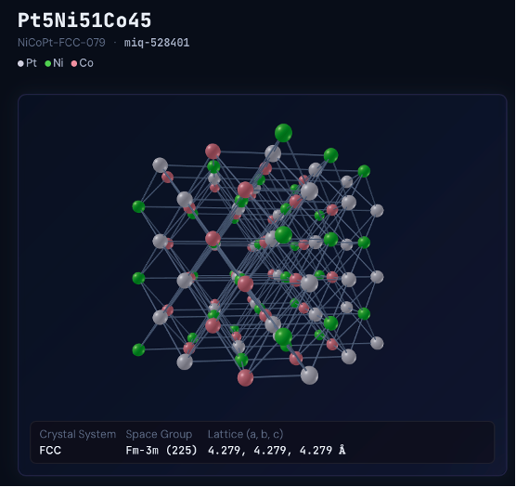Select the NiCoPt-FCC-079 sample label
The width and height of the screenshot is (516, 487).
(x=61, y=43)
